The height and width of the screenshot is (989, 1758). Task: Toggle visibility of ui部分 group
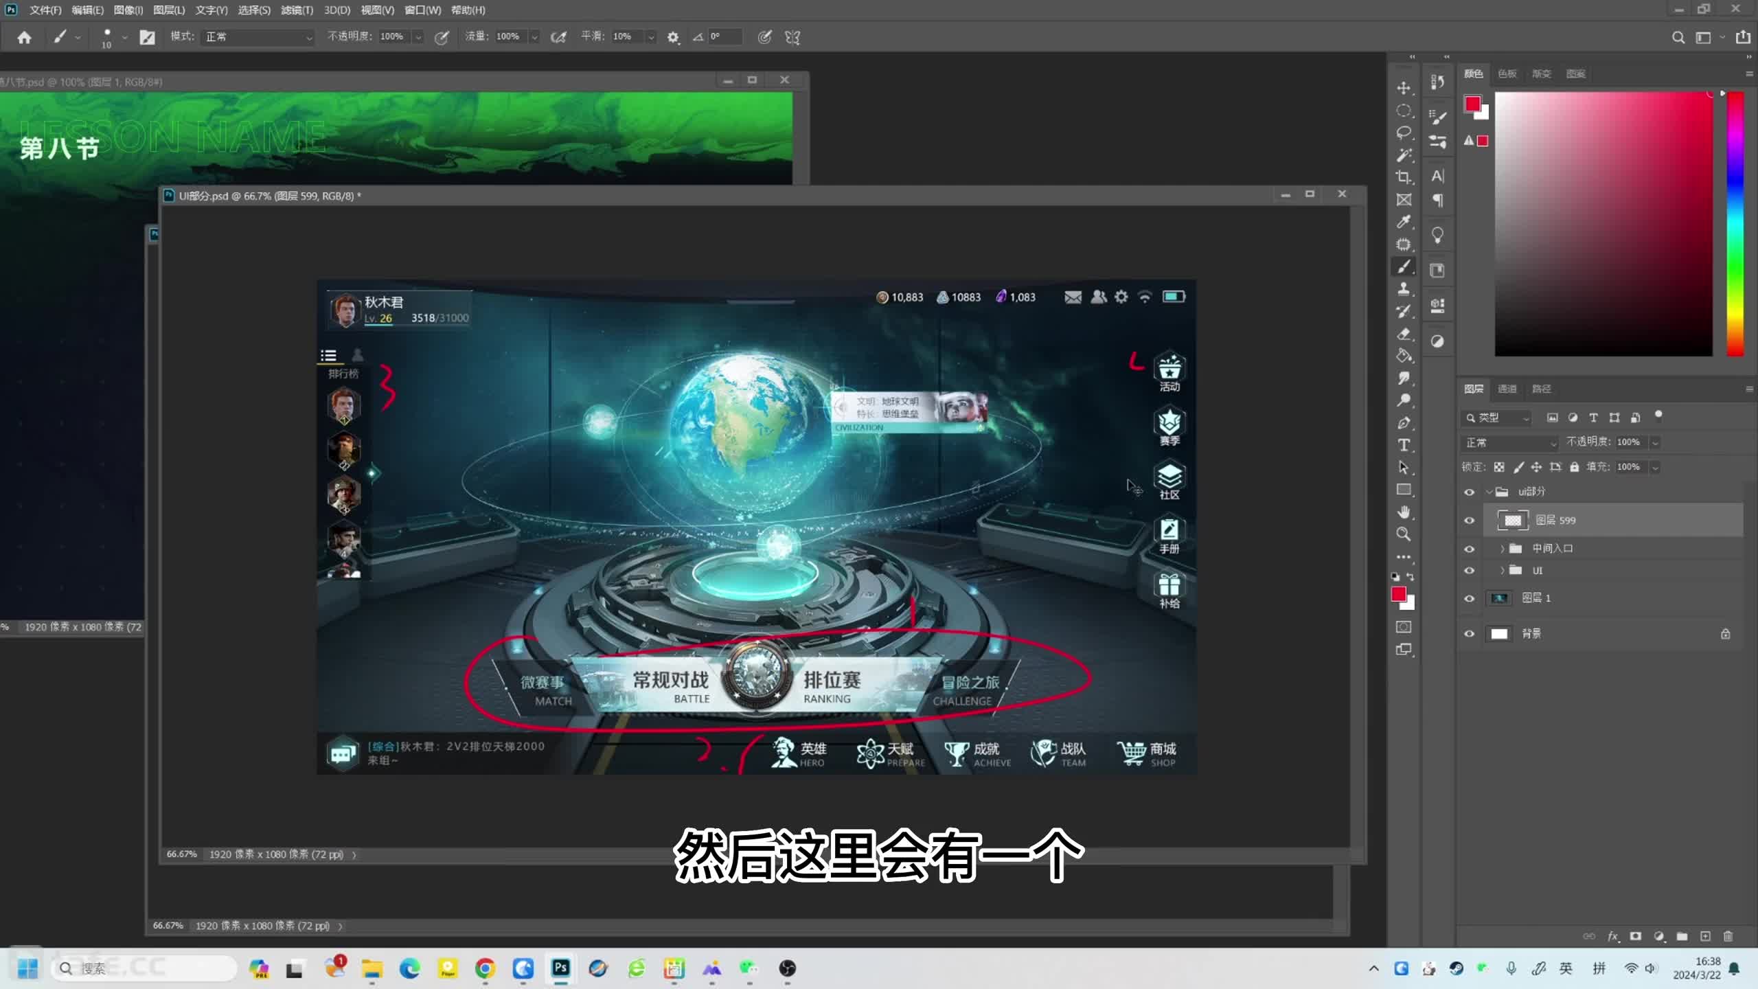[1469, 492]
